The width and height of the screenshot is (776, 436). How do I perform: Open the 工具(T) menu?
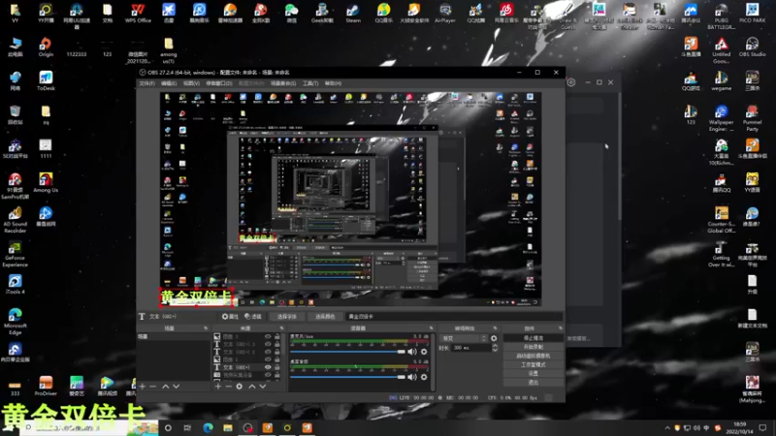pyautogui.click(x=310, y=83)
